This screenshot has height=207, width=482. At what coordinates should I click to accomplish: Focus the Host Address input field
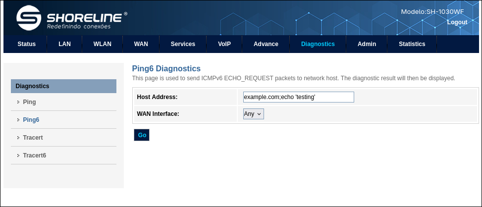(299, 97)
